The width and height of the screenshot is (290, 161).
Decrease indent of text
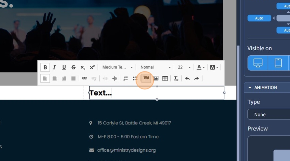105,78
